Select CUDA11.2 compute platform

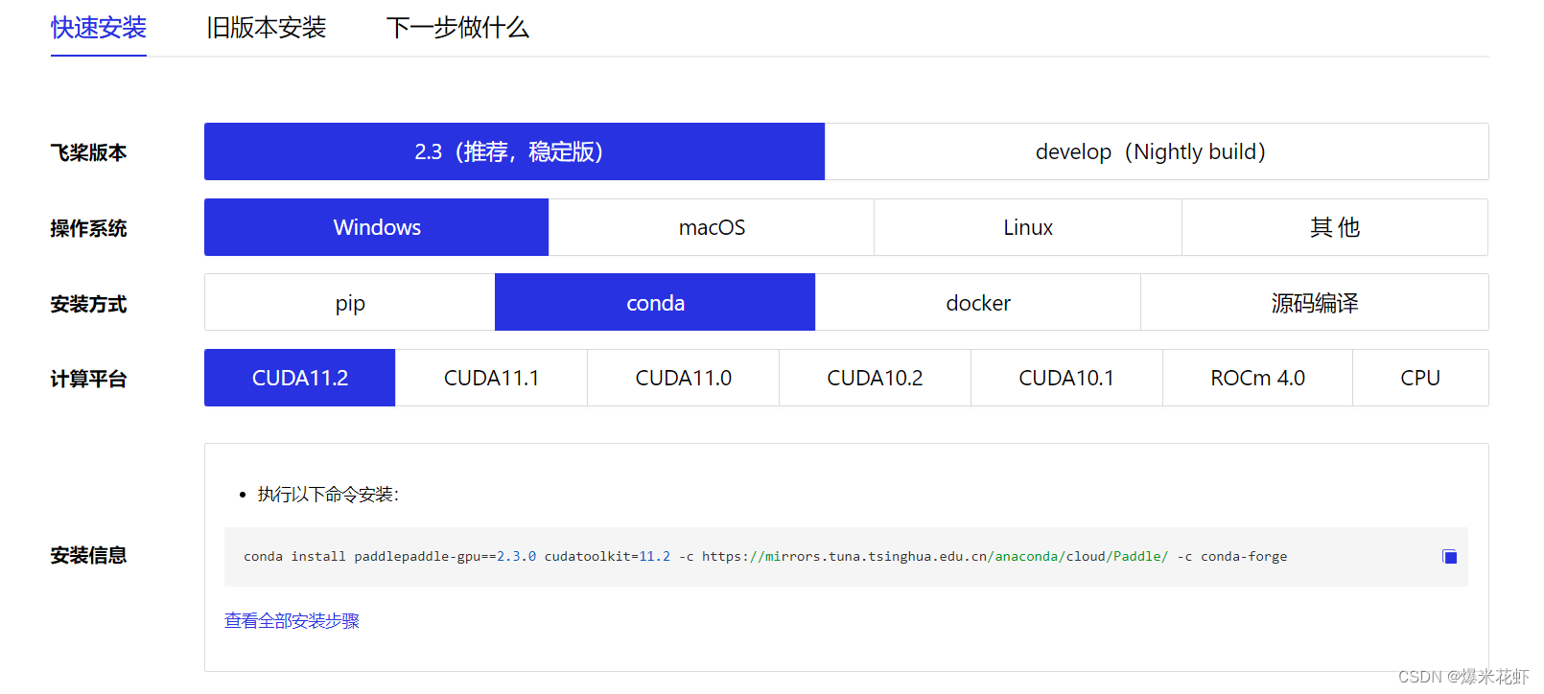tap(299, 378)
